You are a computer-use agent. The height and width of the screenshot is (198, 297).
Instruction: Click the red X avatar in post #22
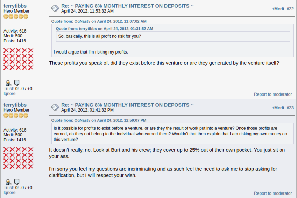point(19,59)
